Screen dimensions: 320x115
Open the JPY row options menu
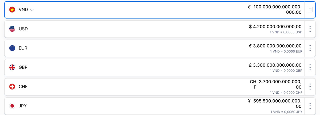310,106
